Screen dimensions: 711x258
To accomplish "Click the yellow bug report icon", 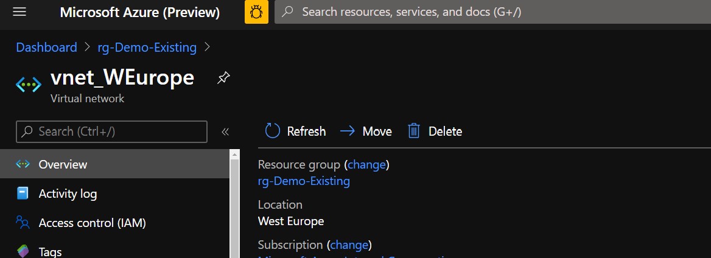I will 257,12.
